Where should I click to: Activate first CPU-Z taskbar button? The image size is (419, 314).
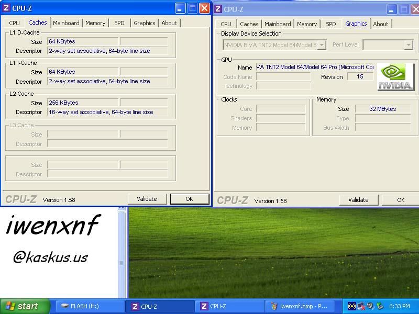[160, 306]
